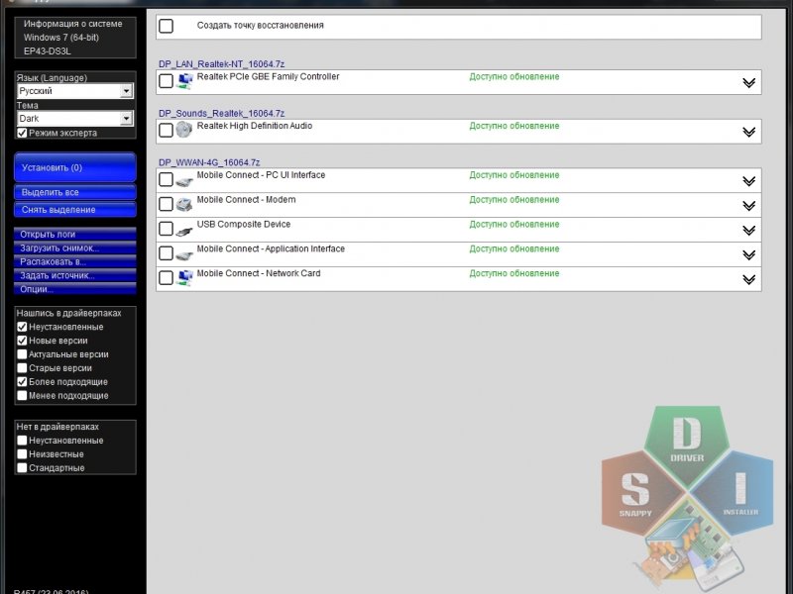
Task: Click the Mobile Connect - Application Interface device icon
Action: pyautogui.click(x=184, y=254)
